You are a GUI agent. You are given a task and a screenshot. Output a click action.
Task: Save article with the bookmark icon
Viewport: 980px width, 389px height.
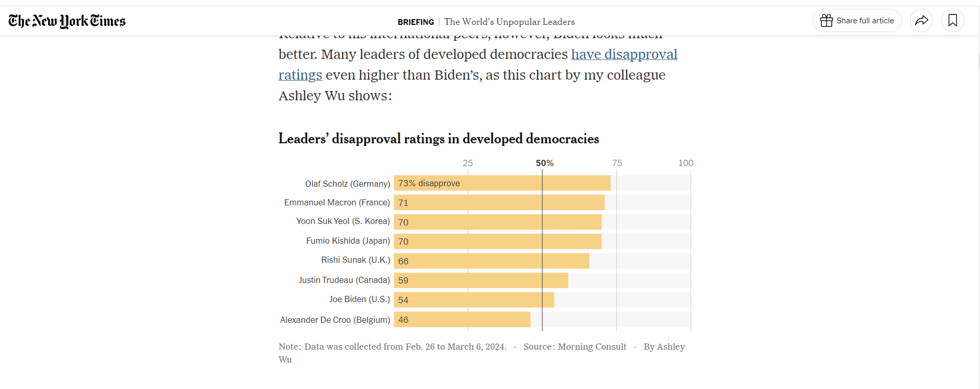click(x=953, y=21)
